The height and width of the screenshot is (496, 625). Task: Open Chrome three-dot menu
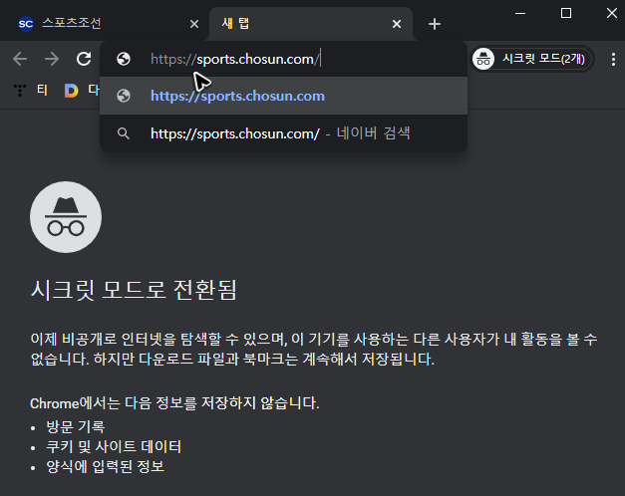[613, 59]
